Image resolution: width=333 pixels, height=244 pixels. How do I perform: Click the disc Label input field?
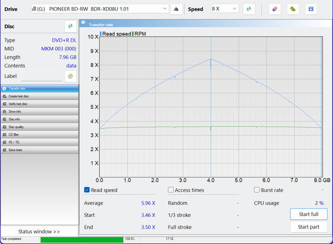pyautogui.click(x=41, y=76)
